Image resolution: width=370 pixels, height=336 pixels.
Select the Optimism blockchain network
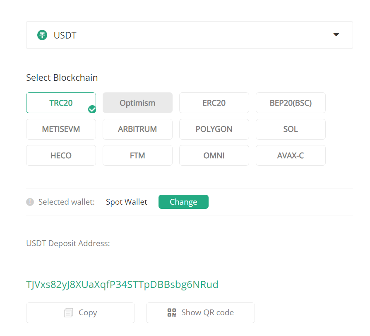click(x=137, y=103)
